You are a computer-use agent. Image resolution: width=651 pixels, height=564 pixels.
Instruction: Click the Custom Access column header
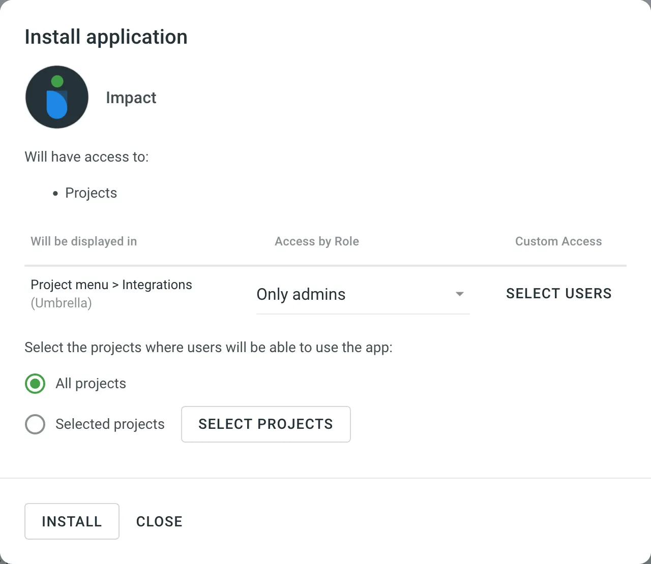(x=558, y=241)
